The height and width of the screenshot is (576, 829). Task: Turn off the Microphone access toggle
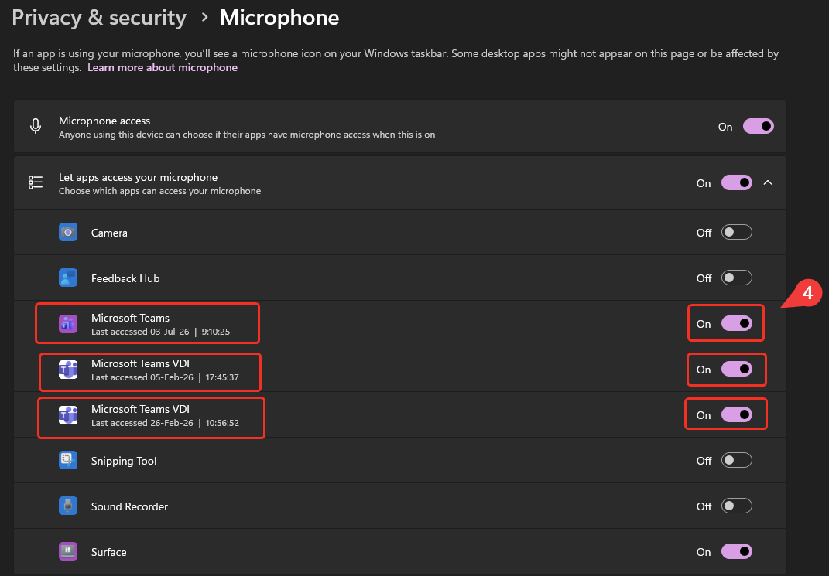758,126
